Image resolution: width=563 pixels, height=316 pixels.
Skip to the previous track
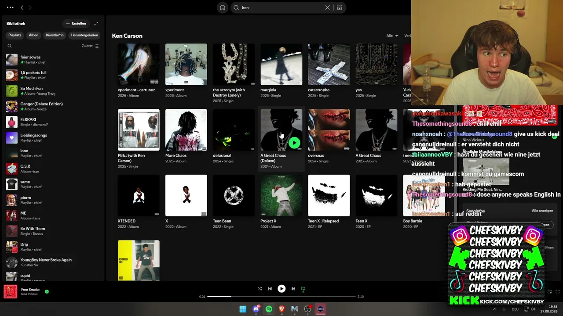coord(270,289)
